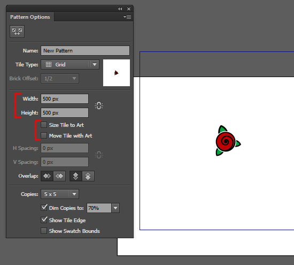Enable the Size Tile to Art checkbox

tap(44, 125)
